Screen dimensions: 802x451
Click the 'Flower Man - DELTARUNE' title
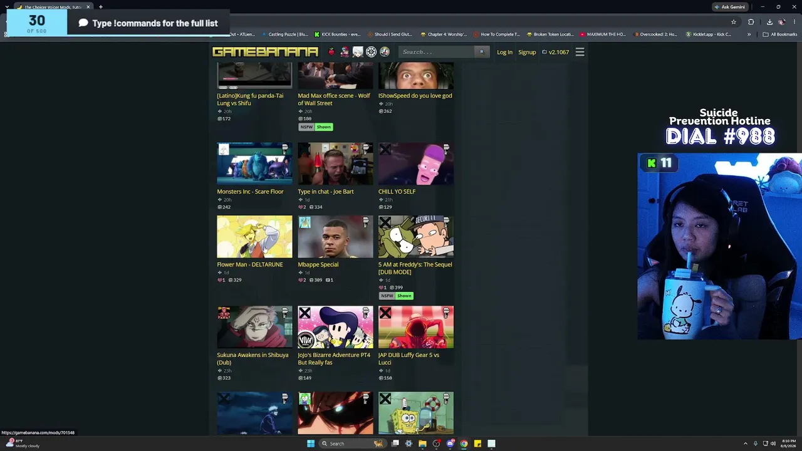pos(250,264)
